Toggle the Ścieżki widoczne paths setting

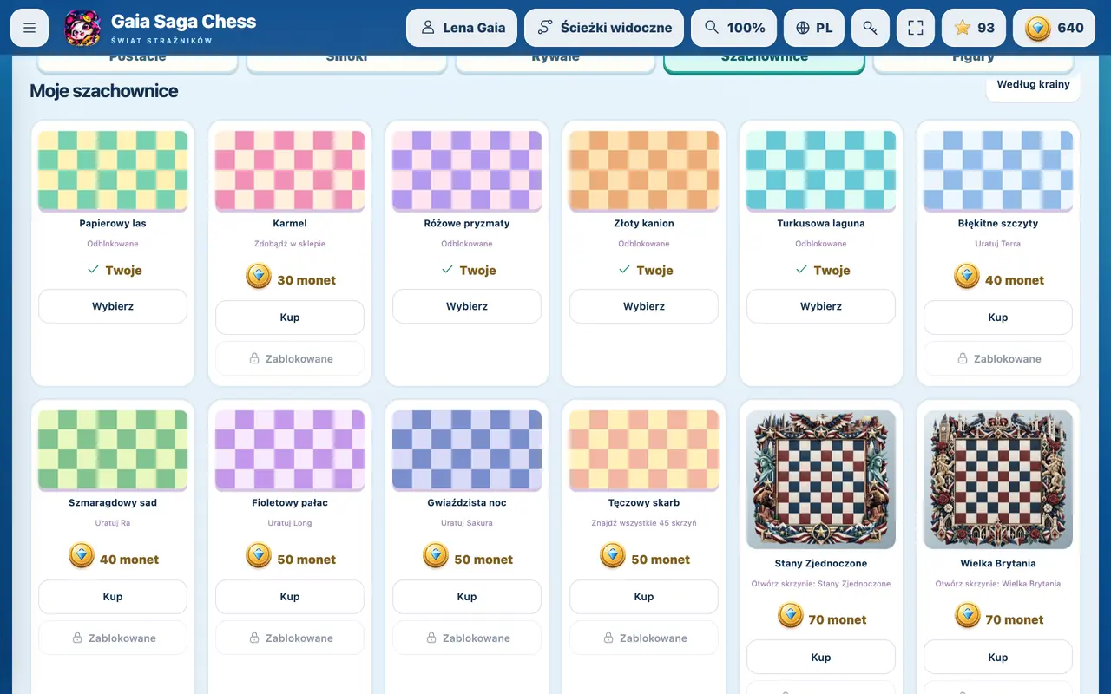pos(604,28)
